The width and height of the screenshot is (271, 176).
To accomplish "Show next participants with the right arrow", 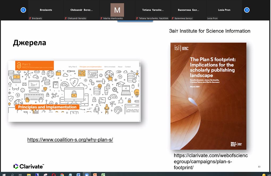I will point(247,10).
